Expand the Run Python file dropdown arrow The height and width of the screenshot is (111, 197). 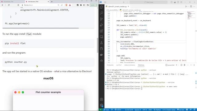(188, 6)
